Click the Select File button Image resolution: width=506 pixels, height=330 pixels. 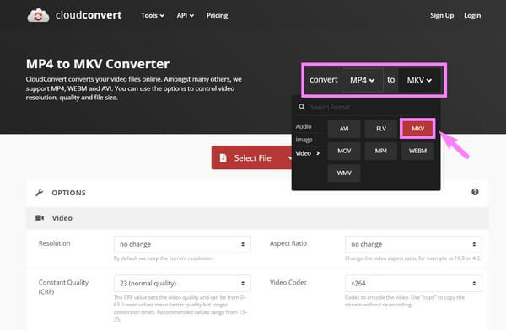pyautogui.click(x=251, y=157)
